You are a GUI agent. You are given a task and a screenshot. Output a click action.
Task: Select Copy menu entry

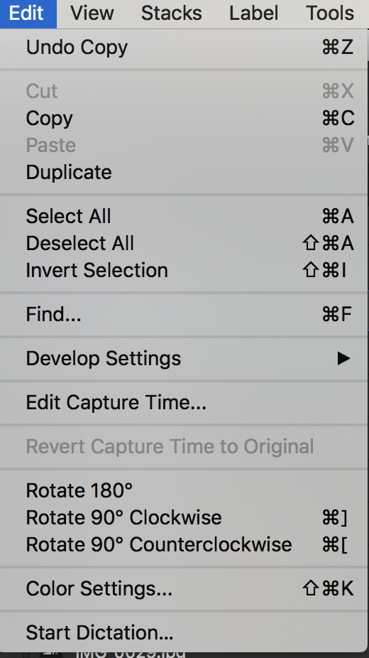coord(184,119)
